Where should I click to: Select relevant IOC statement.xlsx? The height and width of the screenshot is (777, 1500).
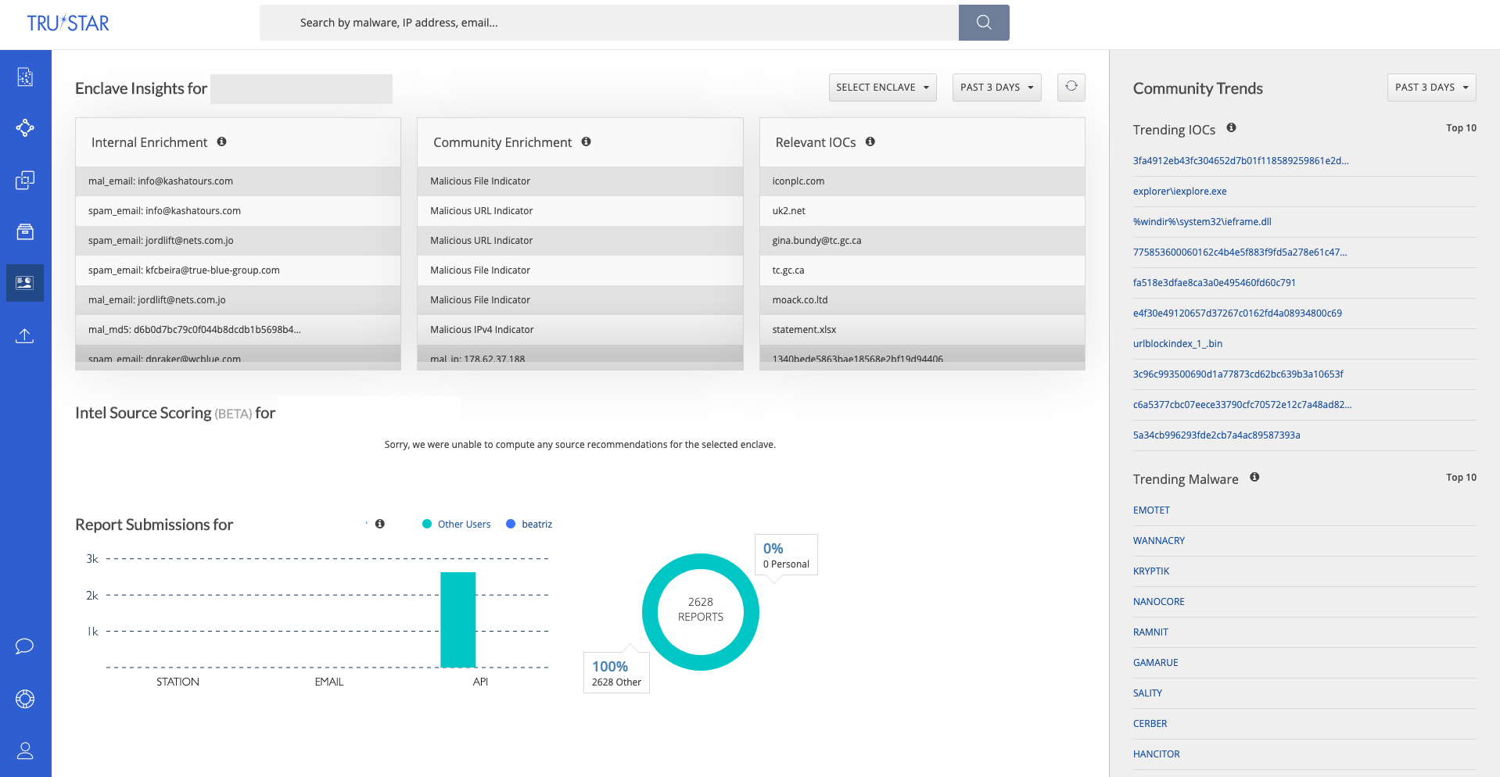pos(922,330)
